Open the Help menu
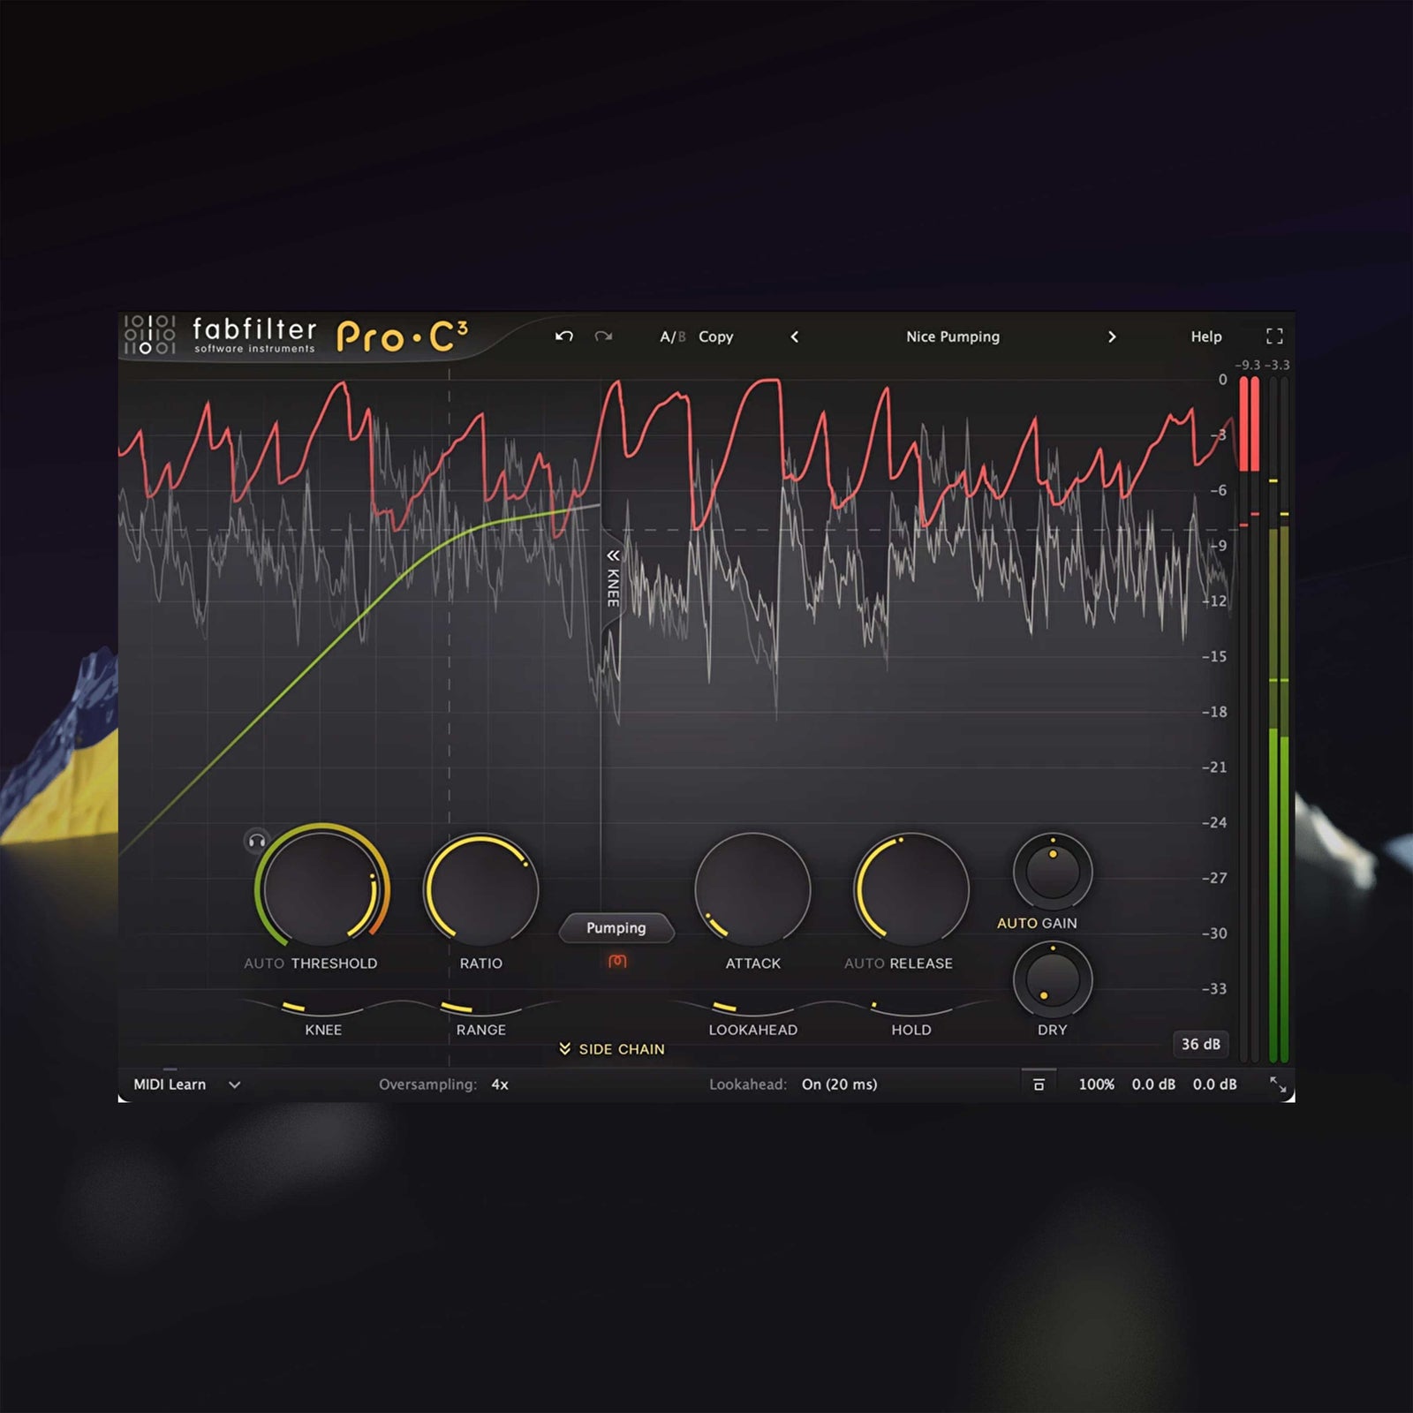The height and width of the screenshot is (1413, 1413). (x=1205, y=336)
